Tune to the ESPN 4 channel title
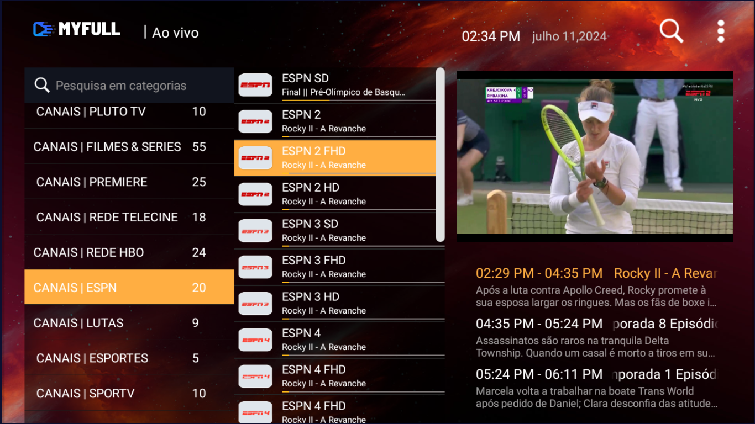 click(x=301, y=333)
